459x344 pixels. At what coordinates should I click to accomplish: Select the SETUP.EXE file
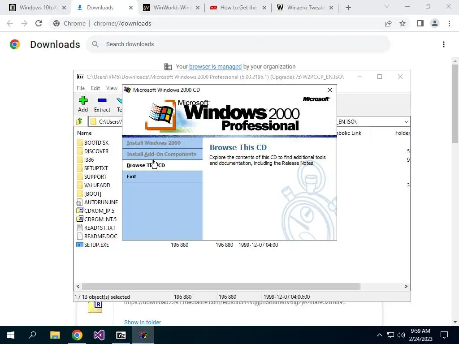coord(93,245)
